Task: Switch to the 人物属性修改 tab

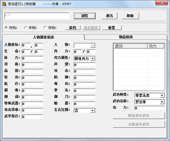Action: click(x=43, y=37)
